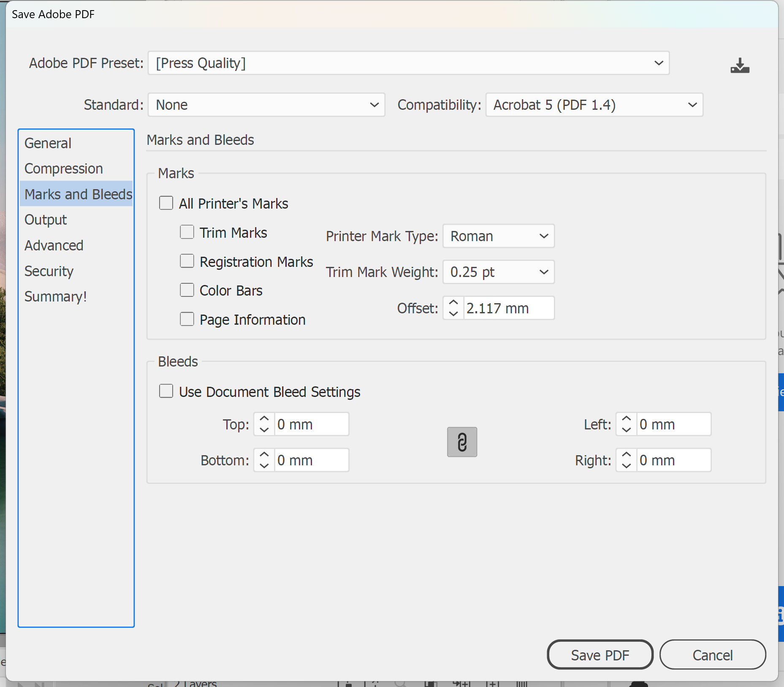Viewport: 784px width, 687px height.
Task: Decrease the Right bleed value
Action: click(x=627, y=466)
